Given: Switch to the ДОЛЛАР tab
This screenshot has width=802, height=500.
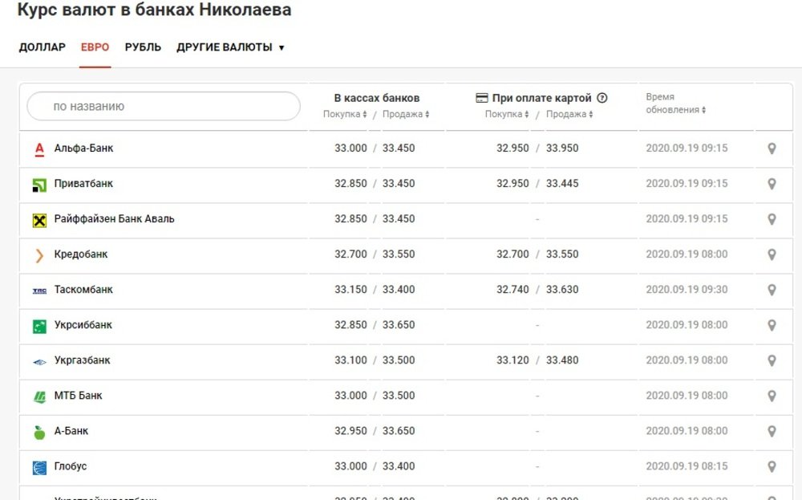Looking at the screenshot, I should pos(43,47).
